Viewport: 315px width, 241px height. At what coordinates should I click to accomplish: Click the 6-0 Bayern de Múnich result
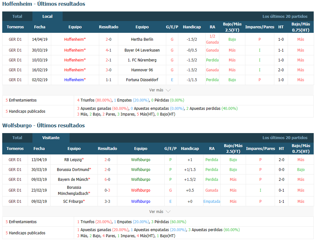pos(107,180)
